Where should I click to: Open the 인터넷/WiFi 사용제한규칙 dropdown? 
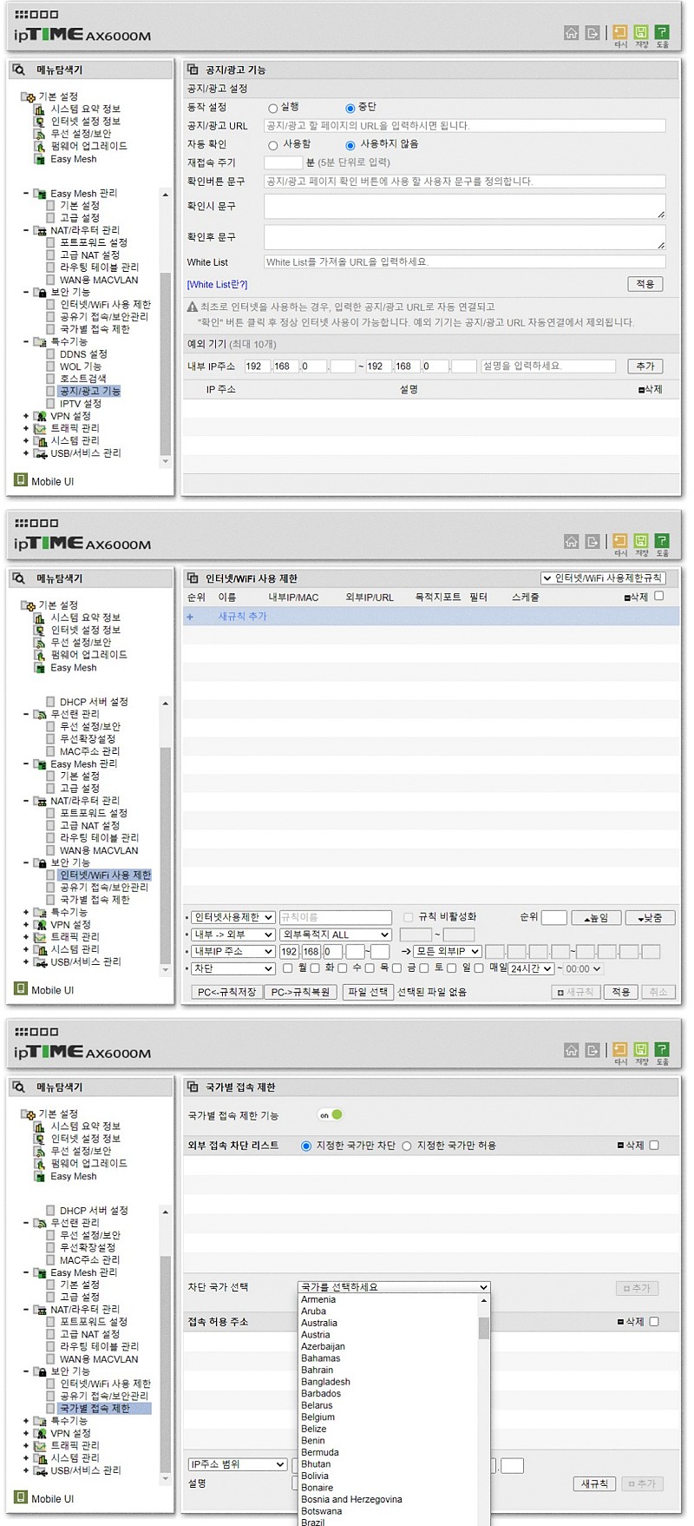604,578
